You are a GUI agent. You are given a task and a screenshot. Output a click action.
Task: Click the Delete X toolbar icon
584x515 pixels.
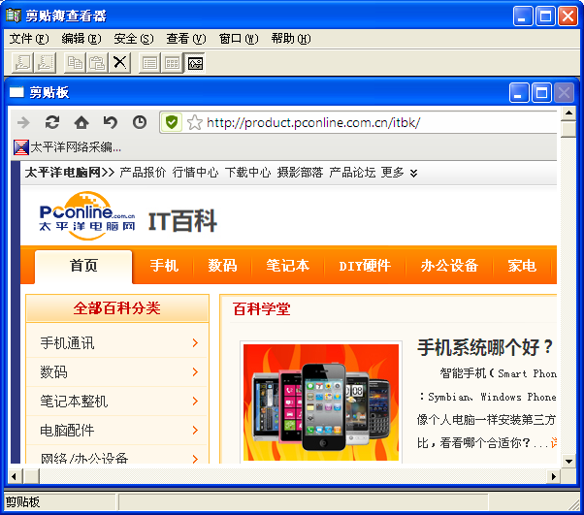[x=119, y=63]
